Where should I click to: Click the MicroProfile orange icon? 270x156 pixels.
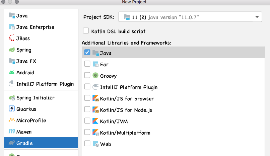tap(12, 120)
